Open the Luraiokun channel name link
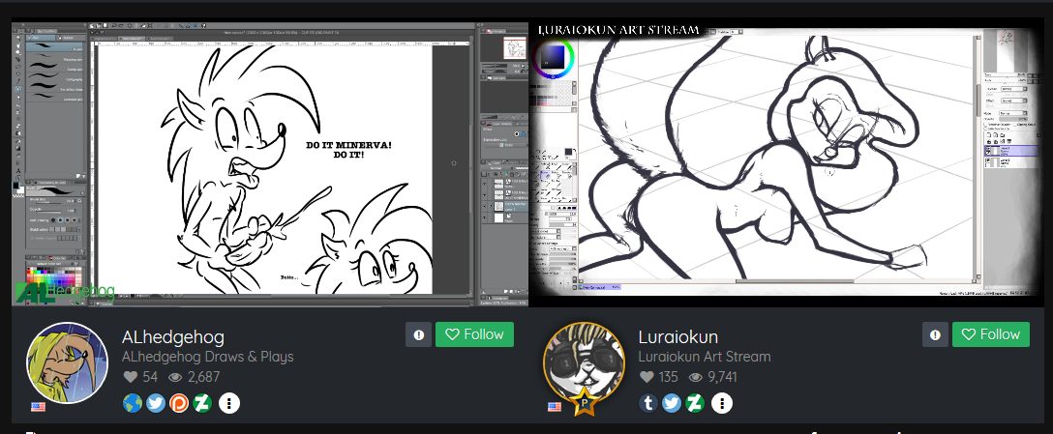The height and width of the screenshot is (434, 1053). click(x=678, y=336)
